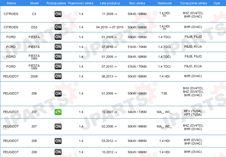Click the ON icon in Fiesta Van 51kW row
The height and width of the screenshot is (157, 226).
tap(58, 67)
